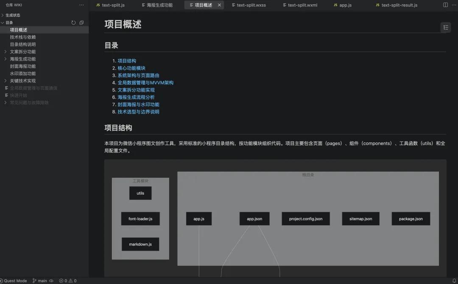Open Quest Mode in the status bar
The image size is (458, 284).
coord(14,281)
